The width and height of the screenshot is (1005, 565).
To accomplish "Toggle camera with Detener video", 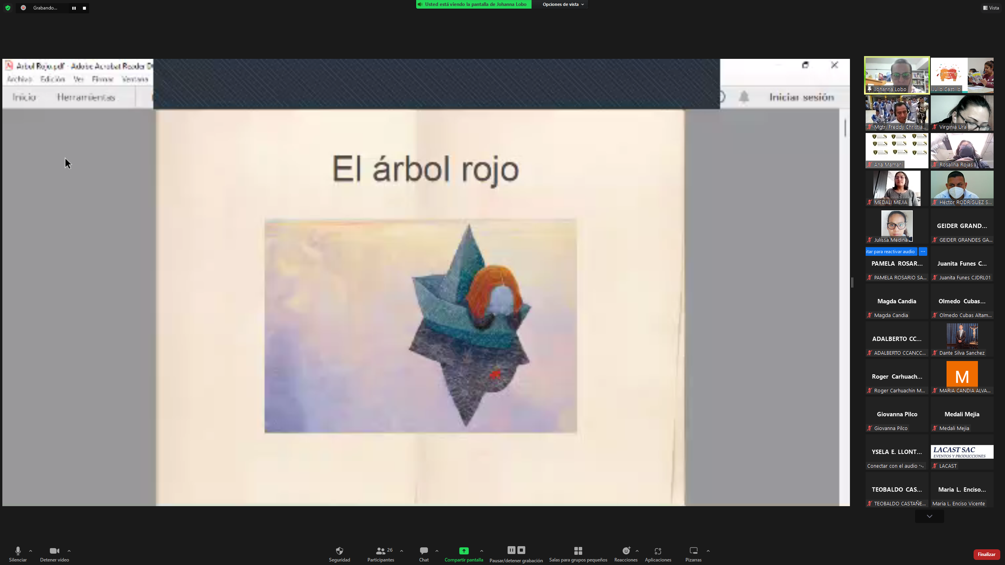I will tap(55, 554).
